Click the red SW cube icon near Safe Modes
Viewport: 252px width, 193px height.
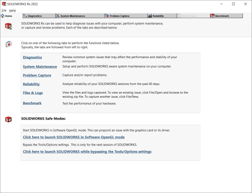tap(8, 120)
